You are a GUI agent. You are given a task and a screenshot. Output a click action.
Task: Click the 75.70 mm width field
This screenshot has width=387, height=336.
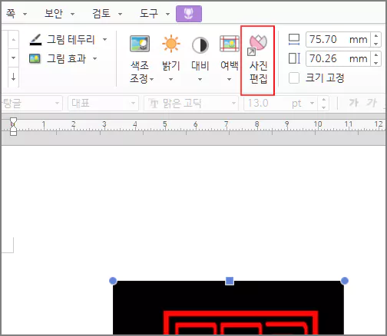[338, 40]
